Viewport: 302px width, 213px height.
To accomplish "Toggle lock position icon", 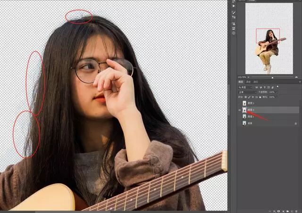I will click(253, 97).
